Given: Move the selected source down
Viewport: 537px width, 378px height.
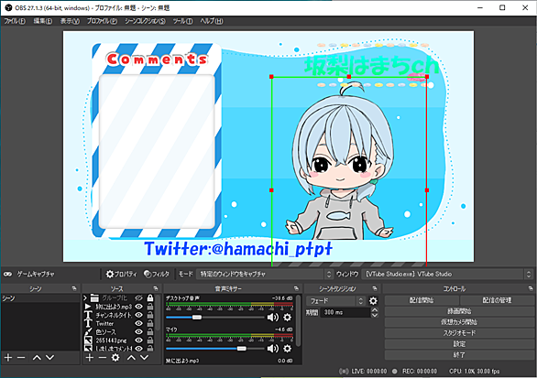Looking at the screenshot, I should point(145,358).
